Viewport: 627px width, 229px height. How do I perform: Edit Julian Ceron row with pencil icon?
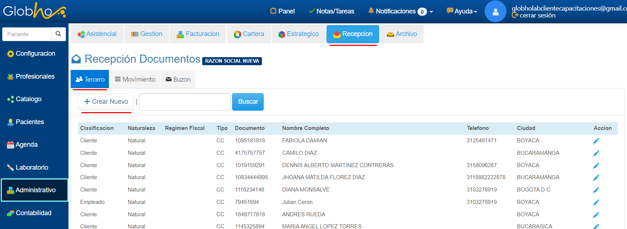(596, 202)
